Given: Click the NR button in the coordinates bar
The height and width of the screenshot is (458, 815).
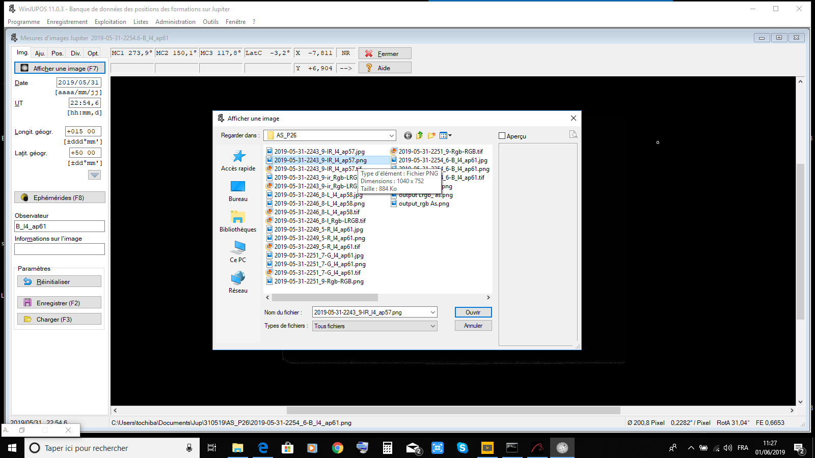Looking at the screenshot, I should [346, 53].
